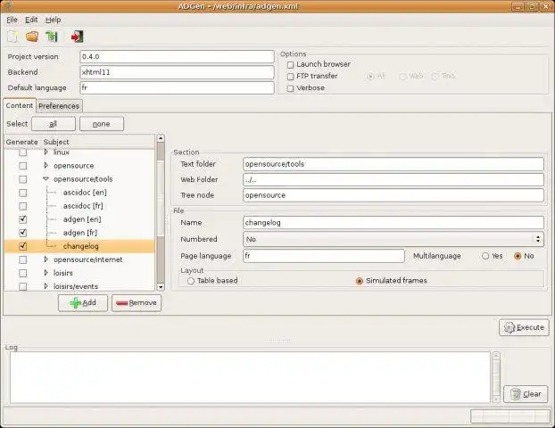The image size is (555, 428).
Task: Check the Generate box for loisirs row
Action: [22, 273]
